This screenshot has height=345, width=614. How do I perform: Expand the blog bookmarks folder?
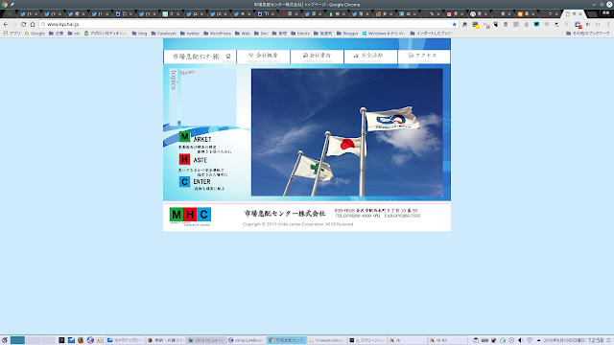coord(139,34)
